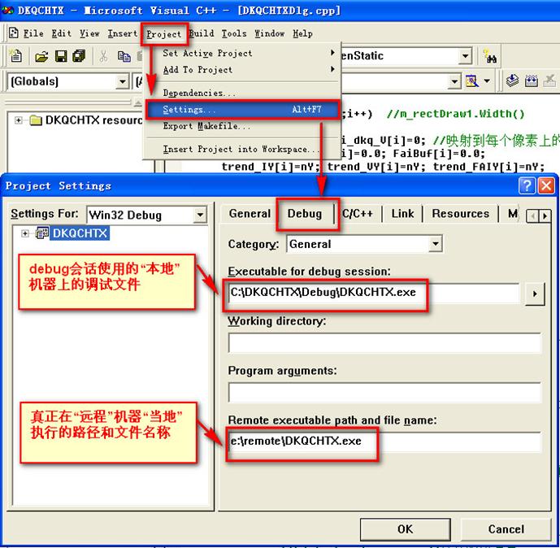Viewport: 560px width, 548px height.
Task: Open the Build menu
Action: [x=202, y=33]
